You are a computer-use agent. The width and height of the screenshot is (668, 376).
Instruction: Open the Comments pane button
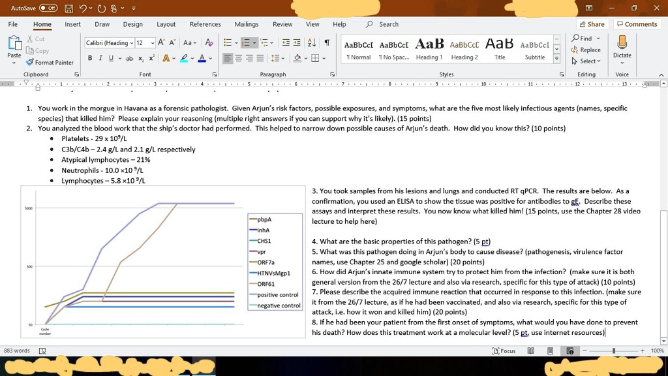(x=637, y=24)
